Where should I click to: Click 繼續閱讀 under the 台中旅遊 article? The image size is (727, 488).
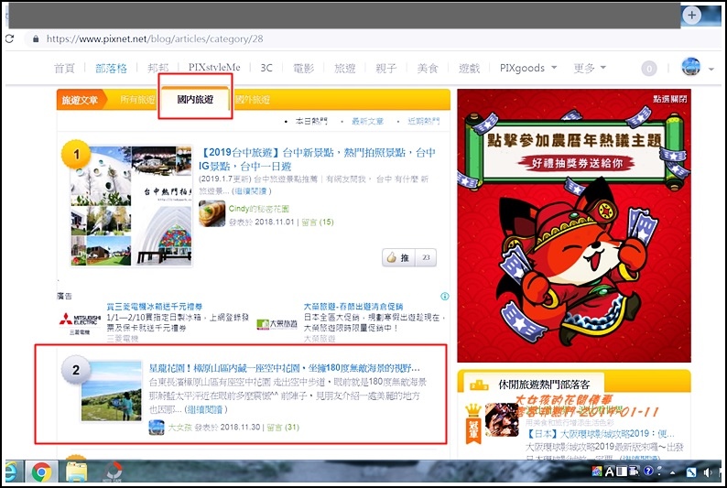click(x=251, y=191)
